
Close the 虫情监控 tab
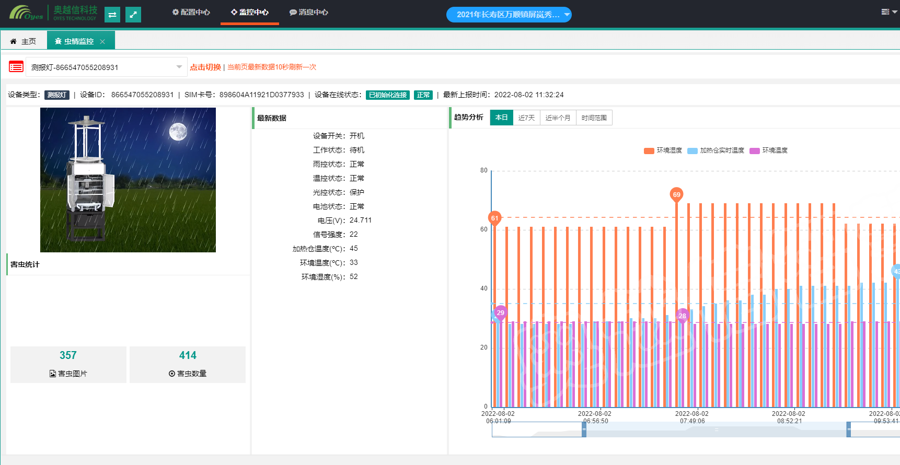(x=102, y=42)
